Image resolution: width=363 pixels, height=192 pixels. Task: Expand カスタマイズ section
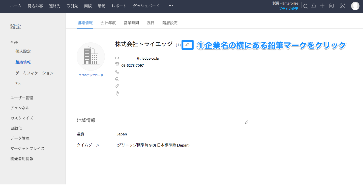[22, 118]
